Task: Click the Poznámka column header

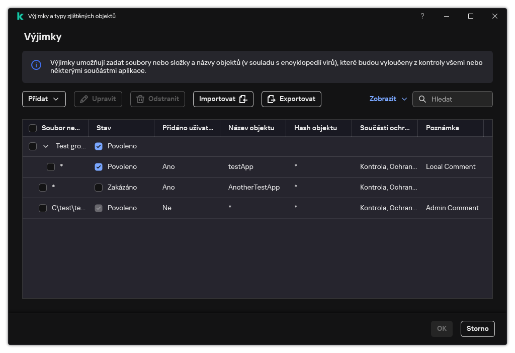Action: point(442,128)
